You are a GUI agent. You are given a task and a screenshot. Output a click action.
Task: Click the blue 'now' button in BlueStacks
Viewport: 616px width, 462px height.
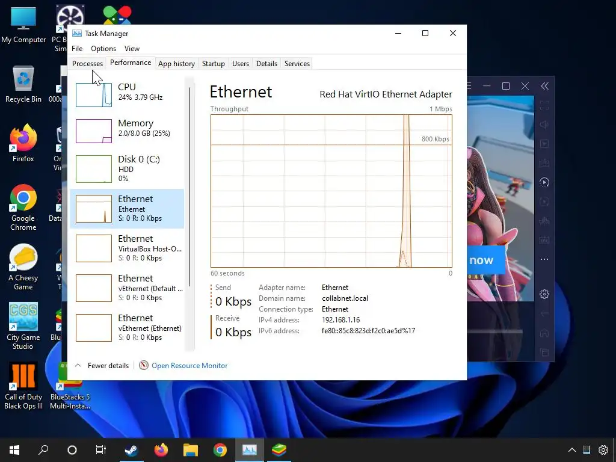pos(485,260)
